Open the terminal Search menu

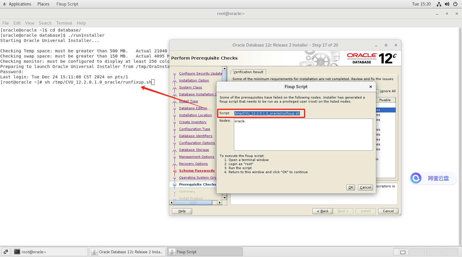pos(45,23)
